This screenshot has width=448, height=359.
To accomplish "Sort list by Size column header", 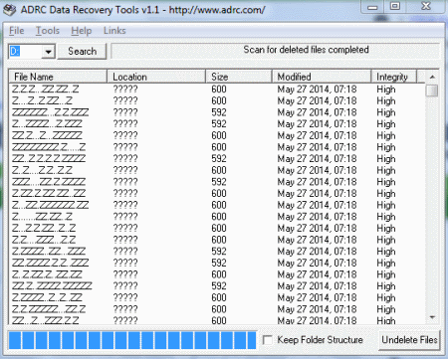I will (x=239, y=77).
